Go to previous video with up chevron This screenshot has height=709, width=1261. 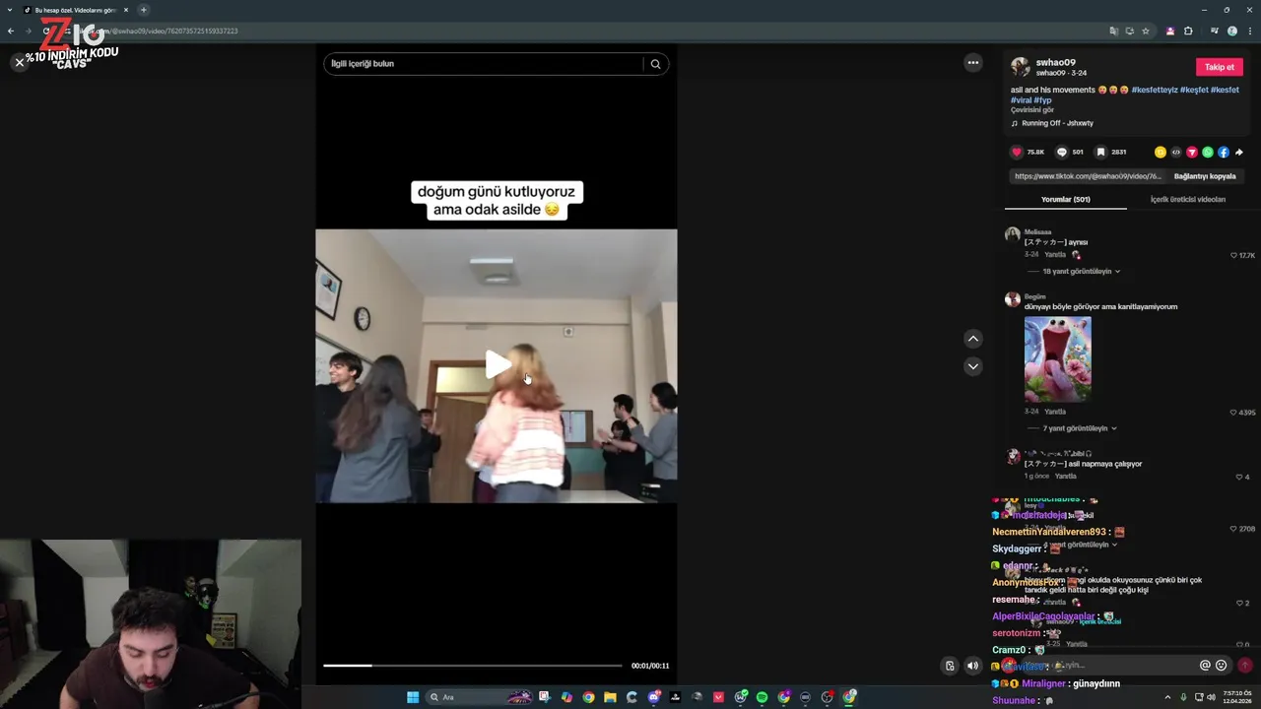(x=973, y=339)
